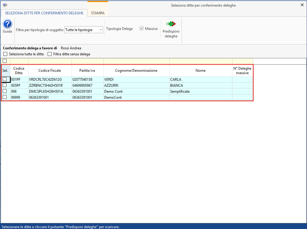Click the BIANCA name cell
Screen dimensions: 307x229
[201, 86]
